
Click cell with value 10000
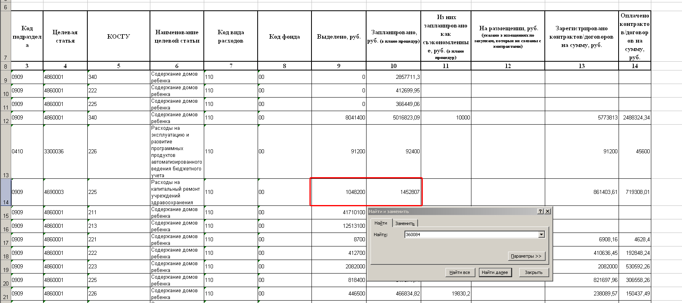tap(446, 117)
